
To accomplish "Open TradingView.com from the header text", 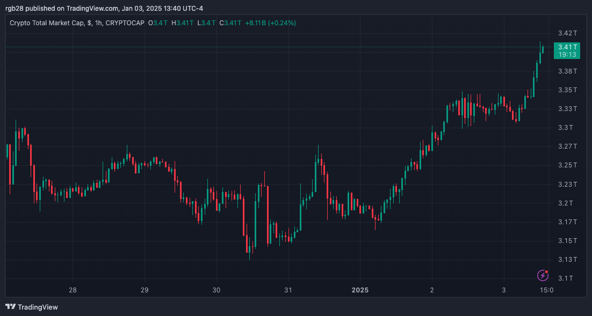I will [x=91, y=8].
